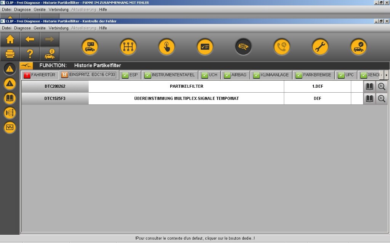Open Diagnose menu in Kontrolle der Fehler window

[22, 28]
